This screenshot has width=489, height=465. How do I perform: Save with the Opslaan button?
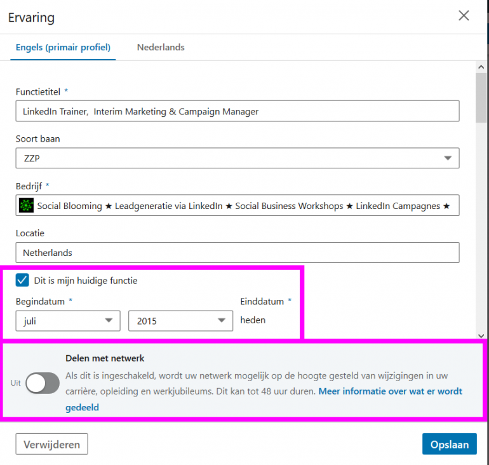(450, 444)
